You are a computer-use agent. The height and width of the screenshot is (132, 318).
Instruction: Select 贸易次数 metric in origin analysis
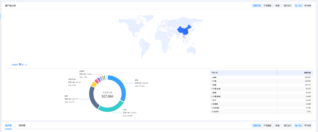tap(257, 6)
